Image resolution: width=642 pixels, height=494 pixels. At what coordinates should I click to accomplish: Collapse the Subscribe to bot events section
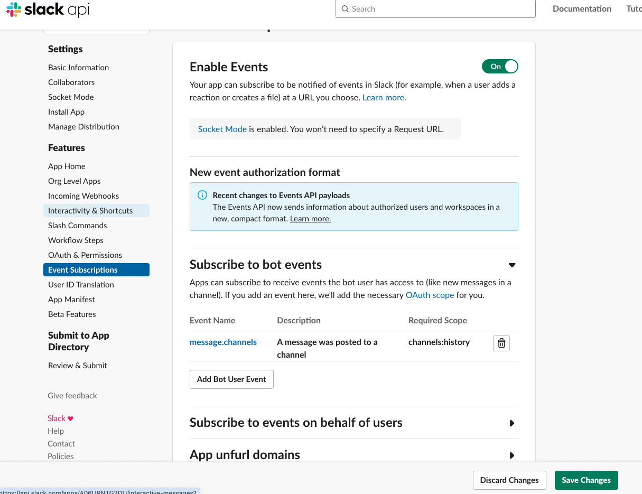click(x=511, y=265)
